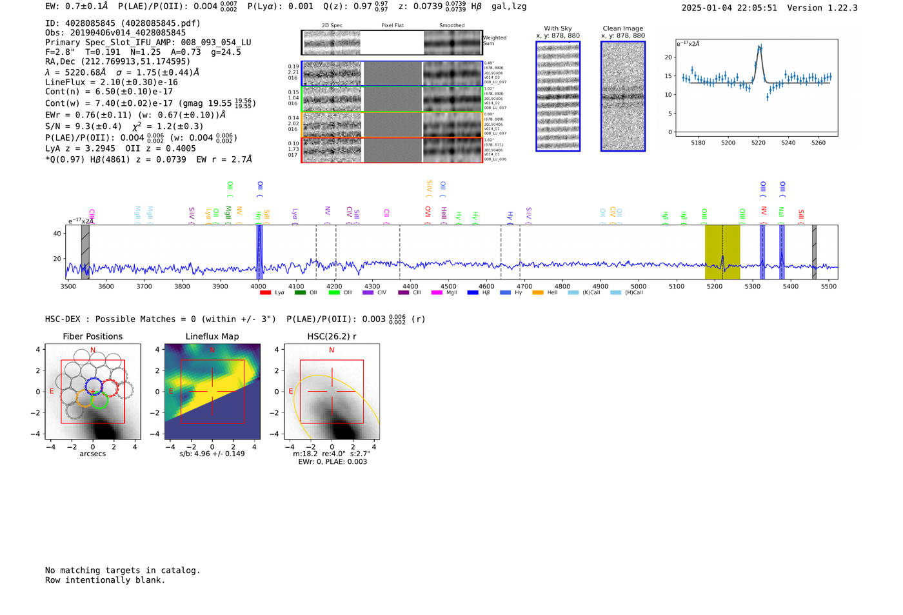
Task: Click the red Lyα legend swatch
Action: click(x=265, y=293)
